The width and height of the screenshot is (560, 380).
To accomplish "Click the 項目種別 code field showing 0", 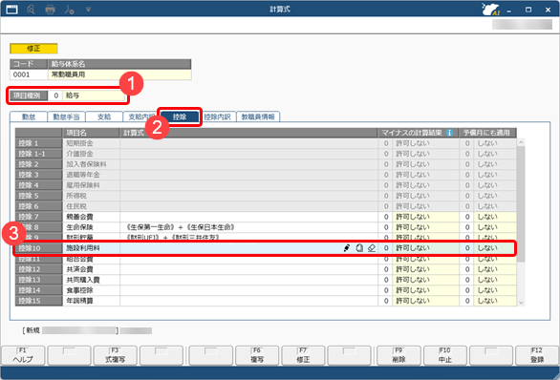I will pyautogui.click(x=55, y=95).
